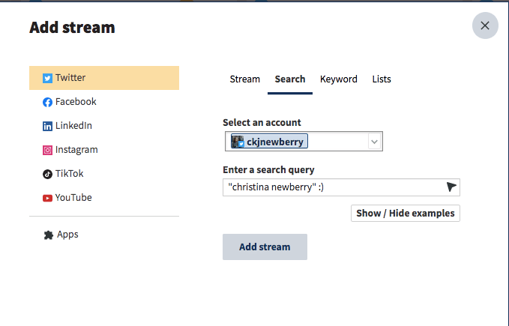Screen dimensions: 509x326
Task: Expand the account dropdown arrow
Action: (374, 142)
